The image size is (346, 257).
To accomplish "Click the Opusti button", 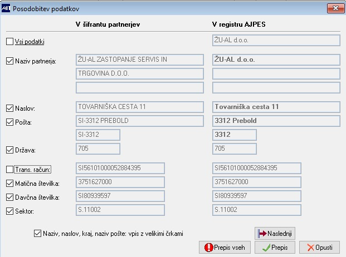I will click(x=319, y=248).
